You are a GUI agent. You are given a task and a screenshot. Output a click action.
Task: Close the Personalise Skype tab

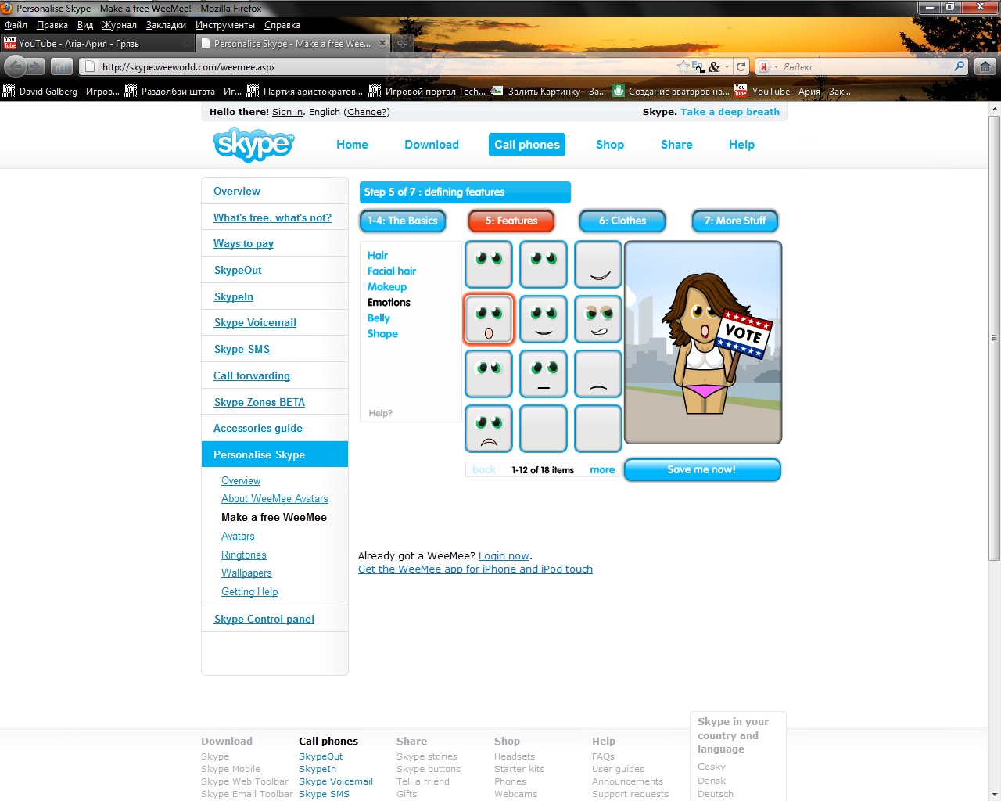tap(382, 43)
